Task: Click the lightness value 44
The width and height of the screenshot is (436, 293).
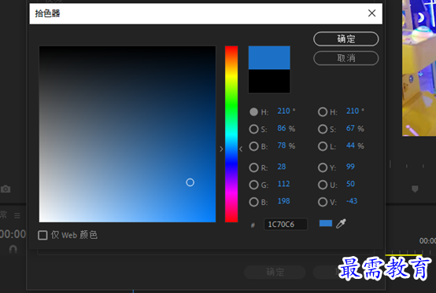Action: (350, 145)
